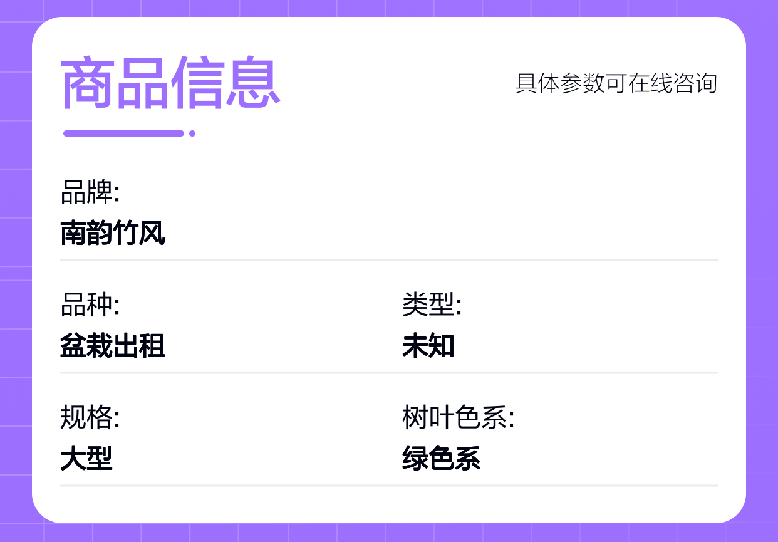
Task: Click the variety value 盆栽出租
Action: [x=113, y=346]
